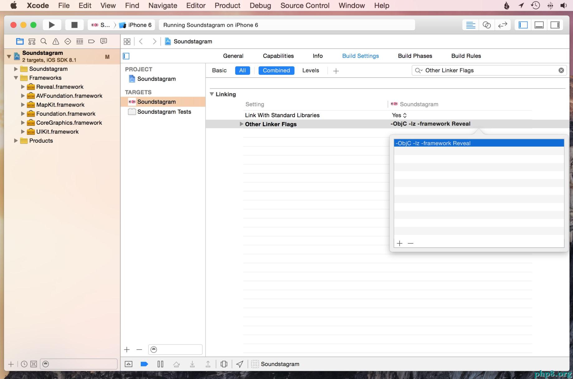Add a build setting with plus
573x379 pixels.
click(336, 71)
